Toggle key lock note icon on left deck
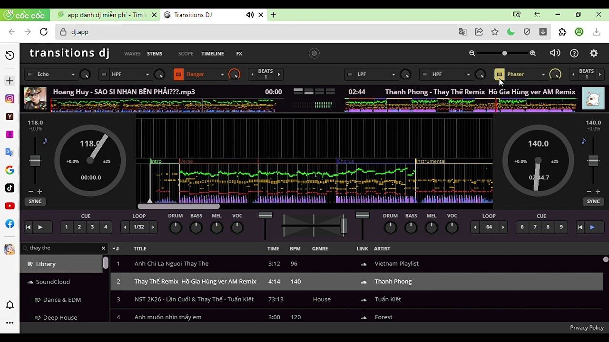609x342 pixels. [45, 141]
